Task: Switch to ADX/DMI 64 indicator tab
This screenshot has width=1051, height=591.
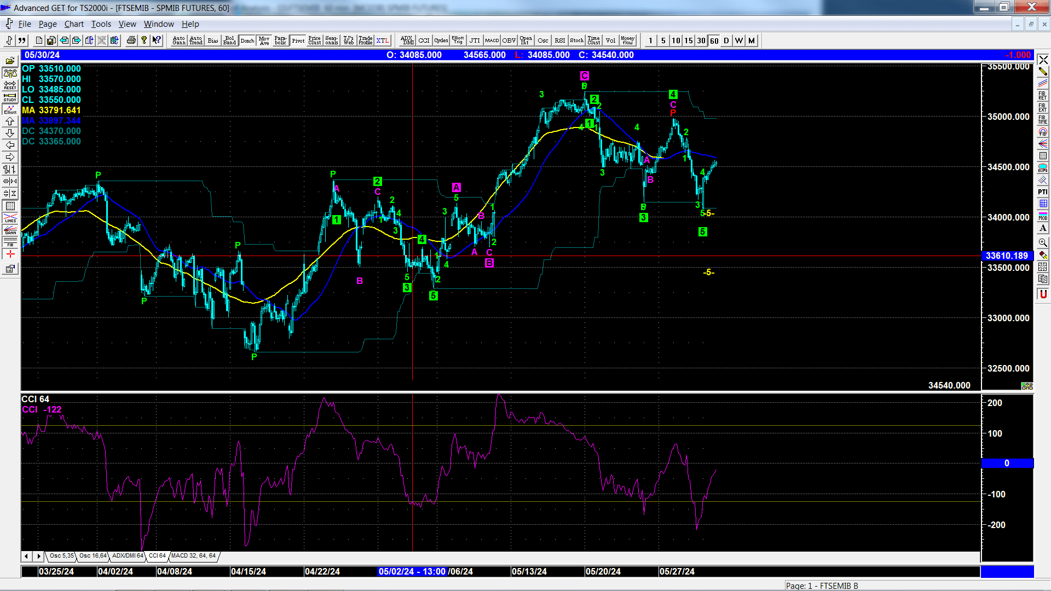Action: [x=128, y=556]
